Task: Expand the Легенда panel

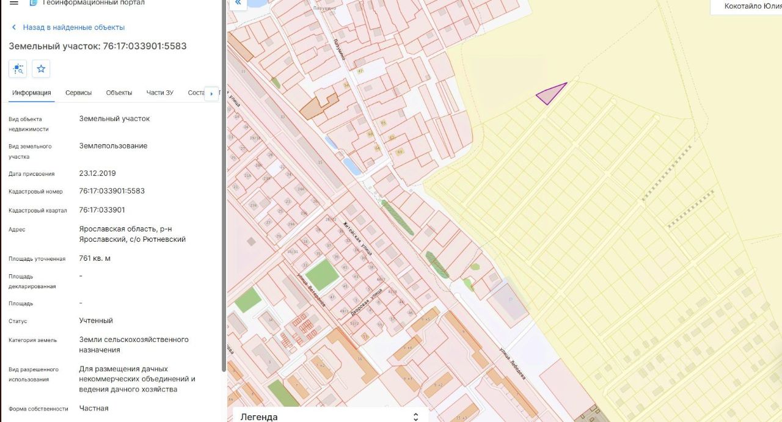Action: tap(415, 417)
